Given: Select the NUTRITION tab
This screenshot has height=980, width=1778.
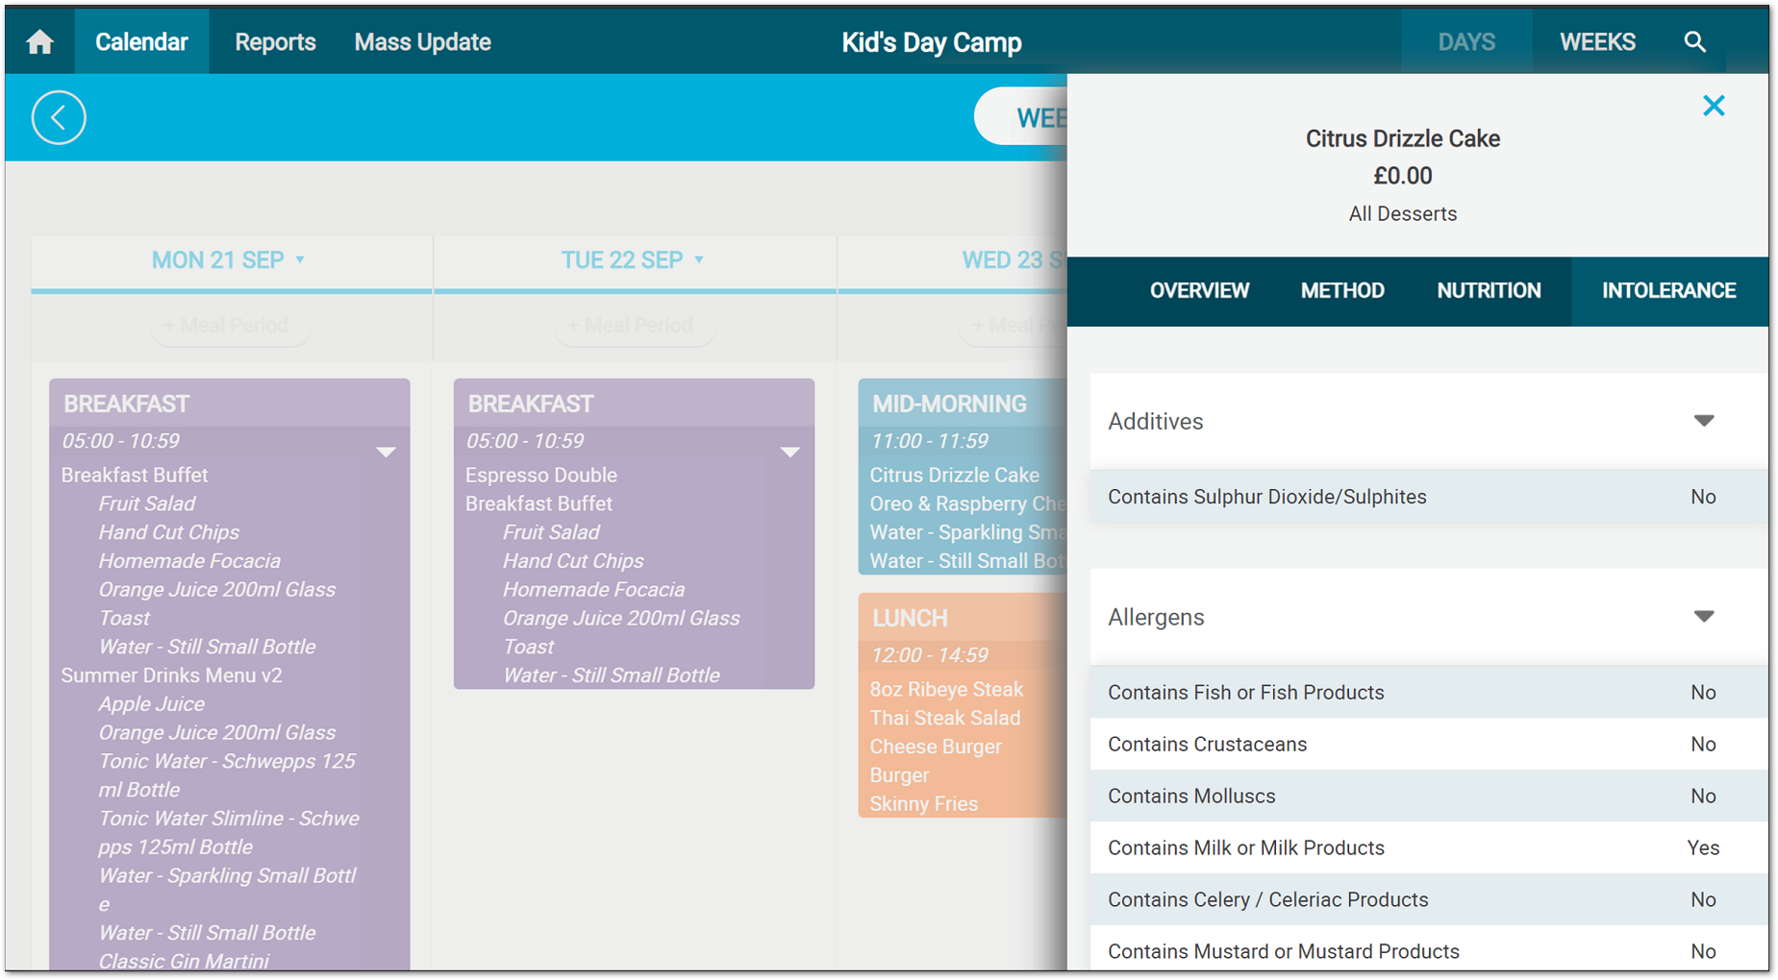Looking at the screenshot, I should click(1489, 291).
